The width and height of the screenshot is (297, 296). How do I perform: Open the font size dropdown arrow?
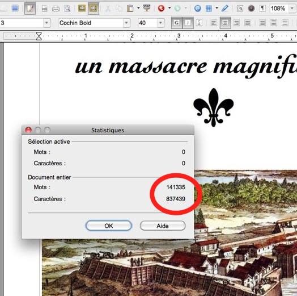point(160,23)
